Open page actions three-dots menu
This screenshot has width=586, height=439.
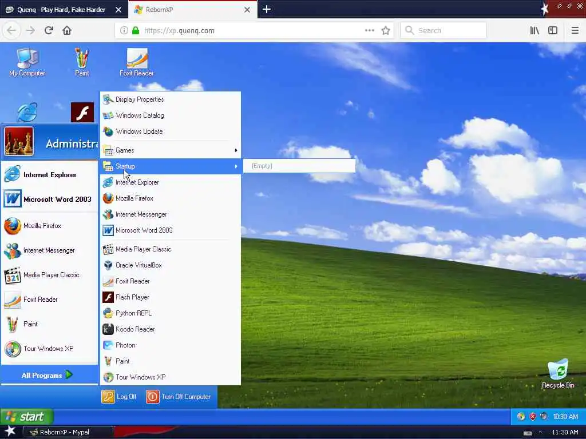tap(369, 31)
